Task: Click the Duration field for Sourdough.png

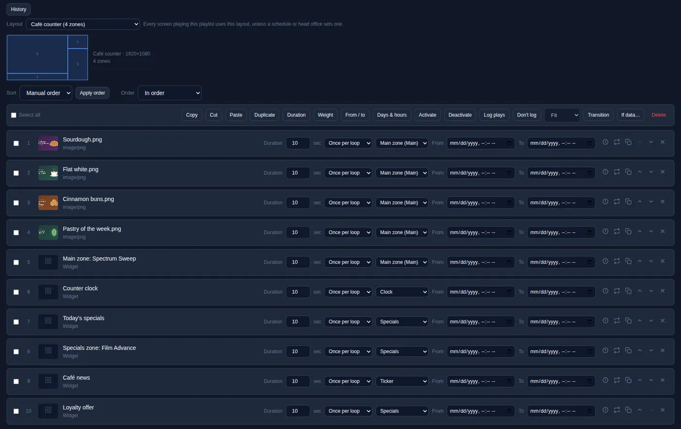Action: tap(298, 143)
